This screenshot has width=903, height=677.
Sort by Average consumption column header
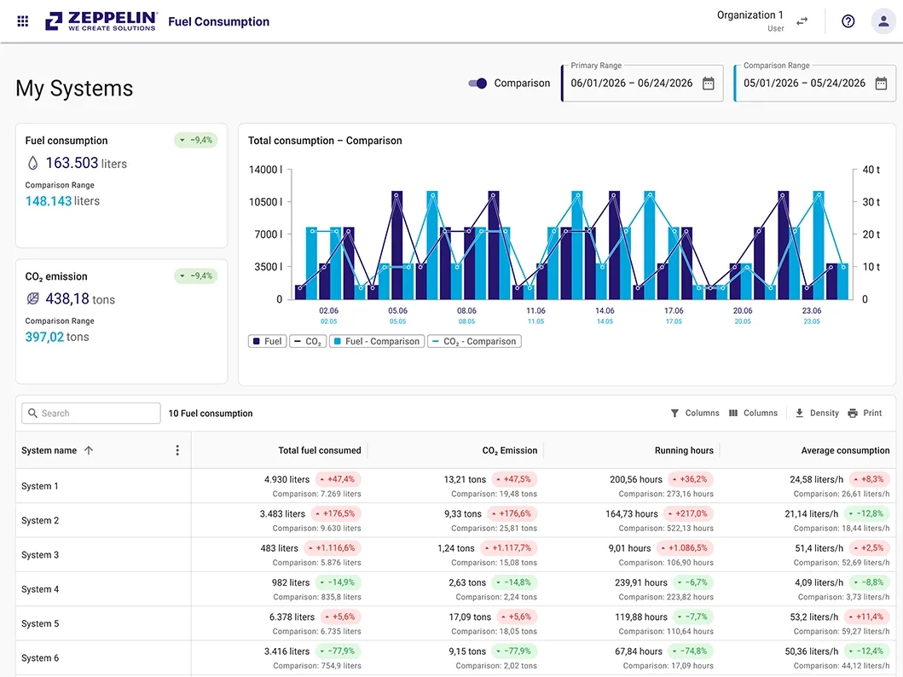[845, 450]
